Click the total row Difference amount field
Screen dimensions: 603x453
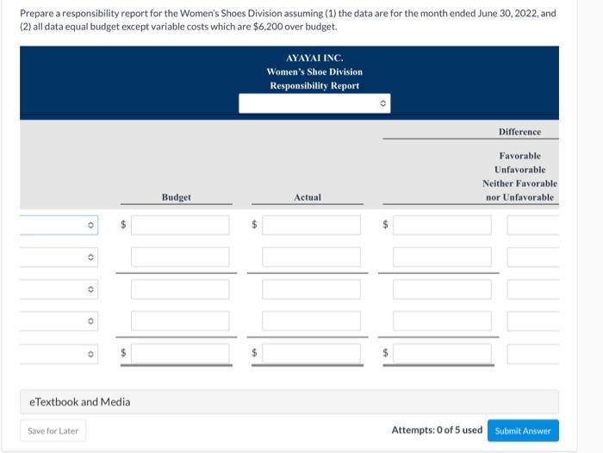(442, 353)
